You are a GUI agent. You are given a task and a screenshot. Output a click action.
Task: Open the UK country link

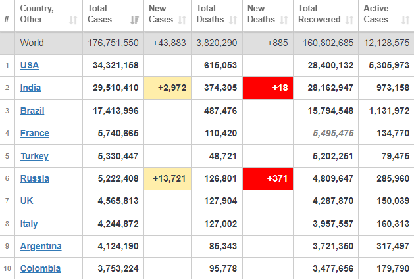point(27,201)
